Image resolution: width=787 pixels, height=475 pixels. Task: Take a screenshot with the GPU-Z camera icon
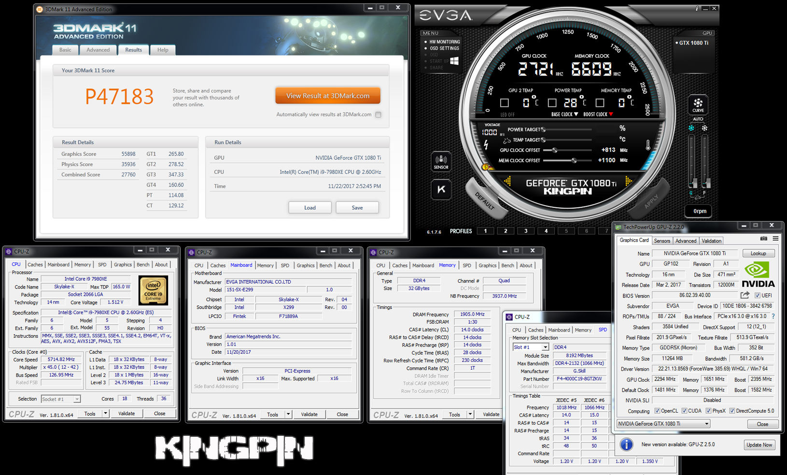click(763, 239)
